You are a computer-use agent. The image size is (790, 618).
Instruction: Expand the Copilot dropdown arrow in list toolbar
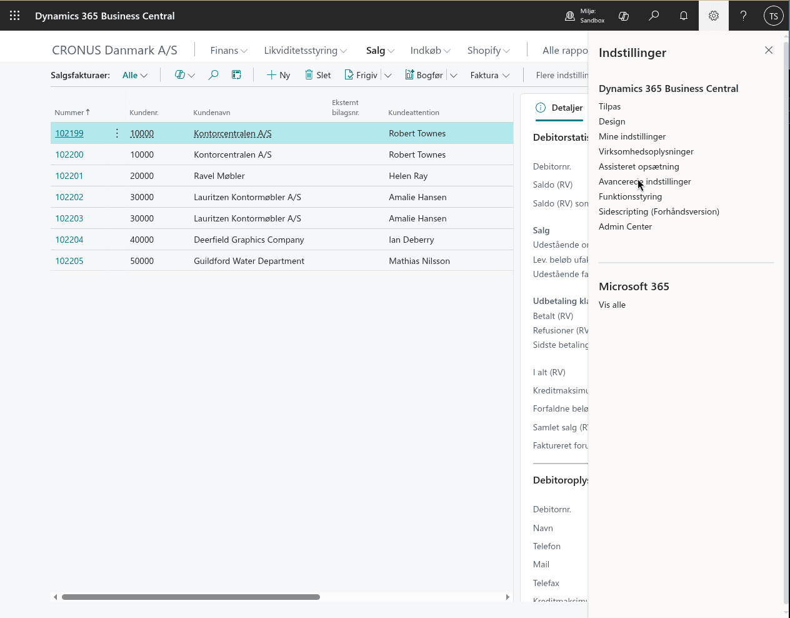pos(191,76)
